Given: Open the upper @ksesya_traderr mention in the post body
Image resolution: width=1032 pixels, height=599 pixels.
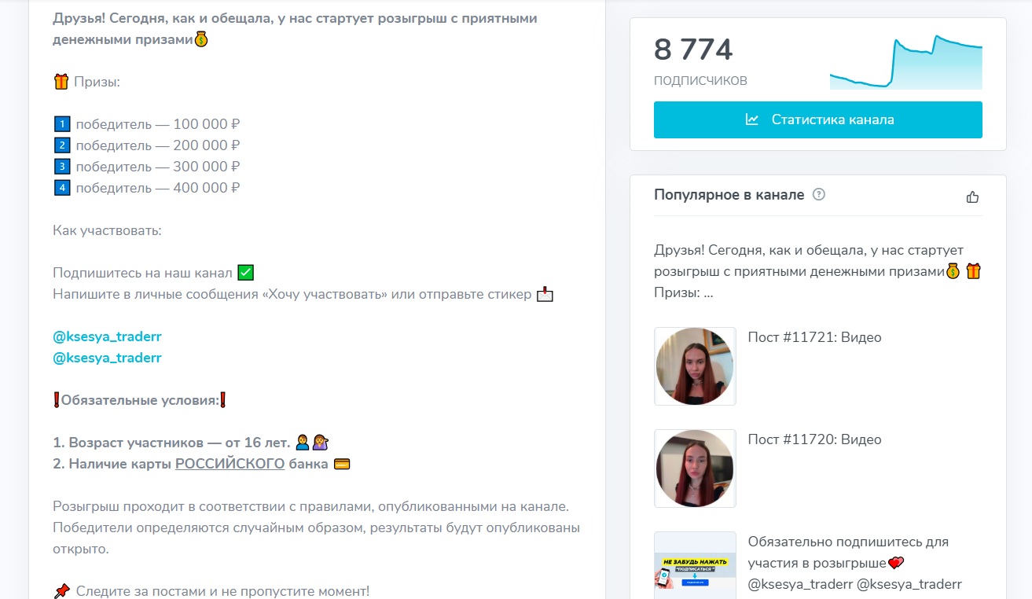Looking at the screenshot, I should pyautogui.click(x=107, y=336).
